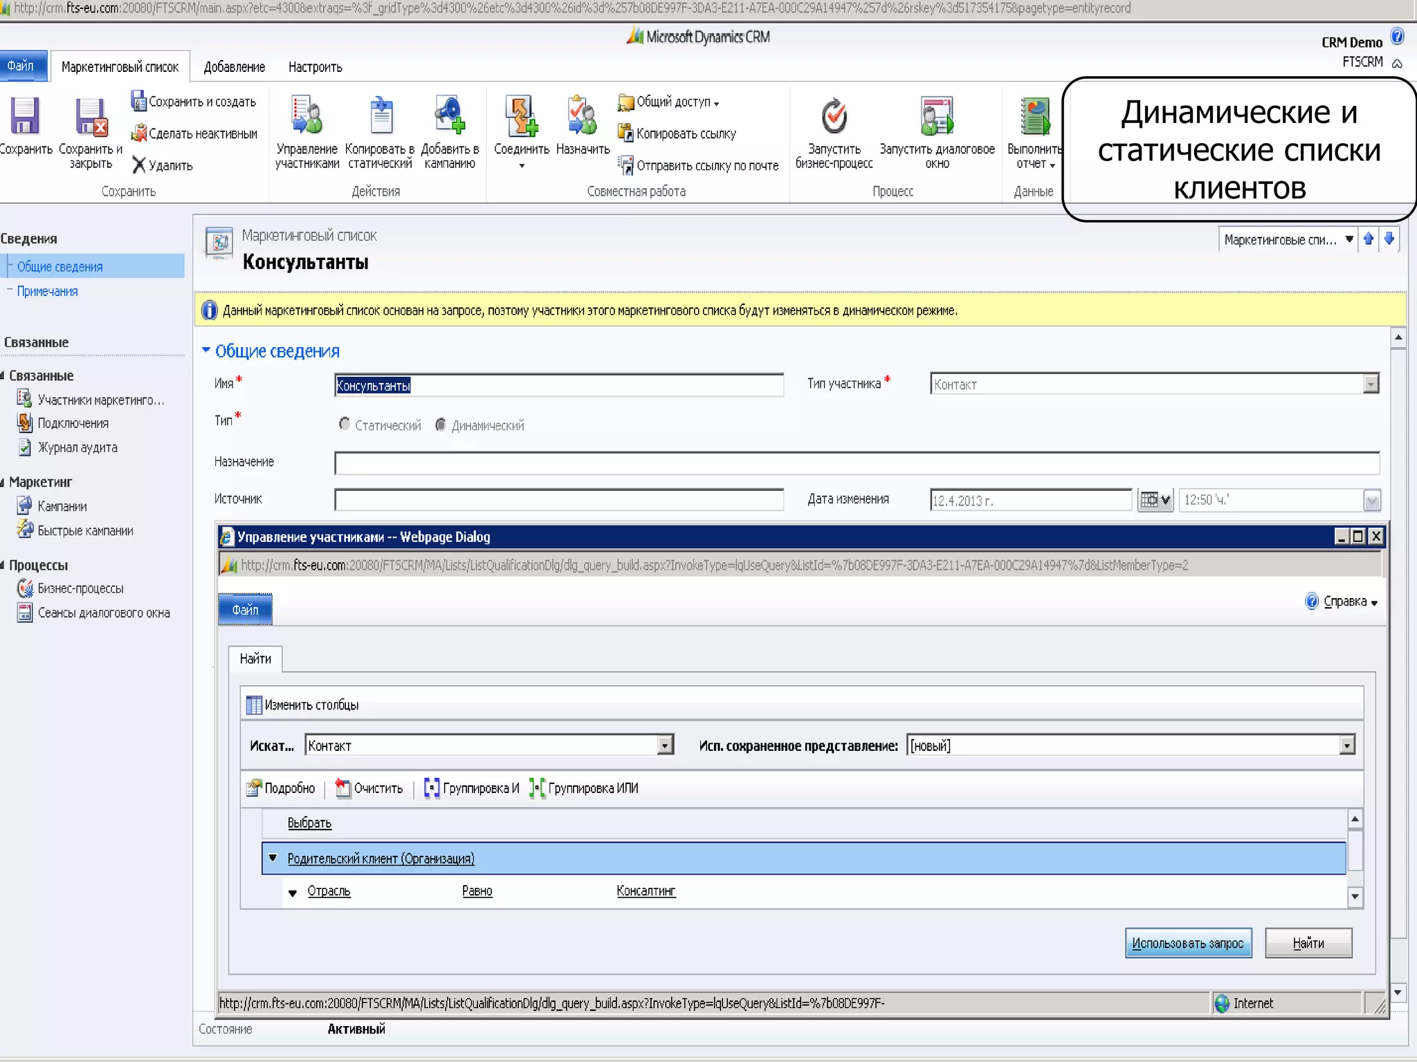Click the Назначение input field
This screenshot has width=1417, height=1062.
click(856, 463)
